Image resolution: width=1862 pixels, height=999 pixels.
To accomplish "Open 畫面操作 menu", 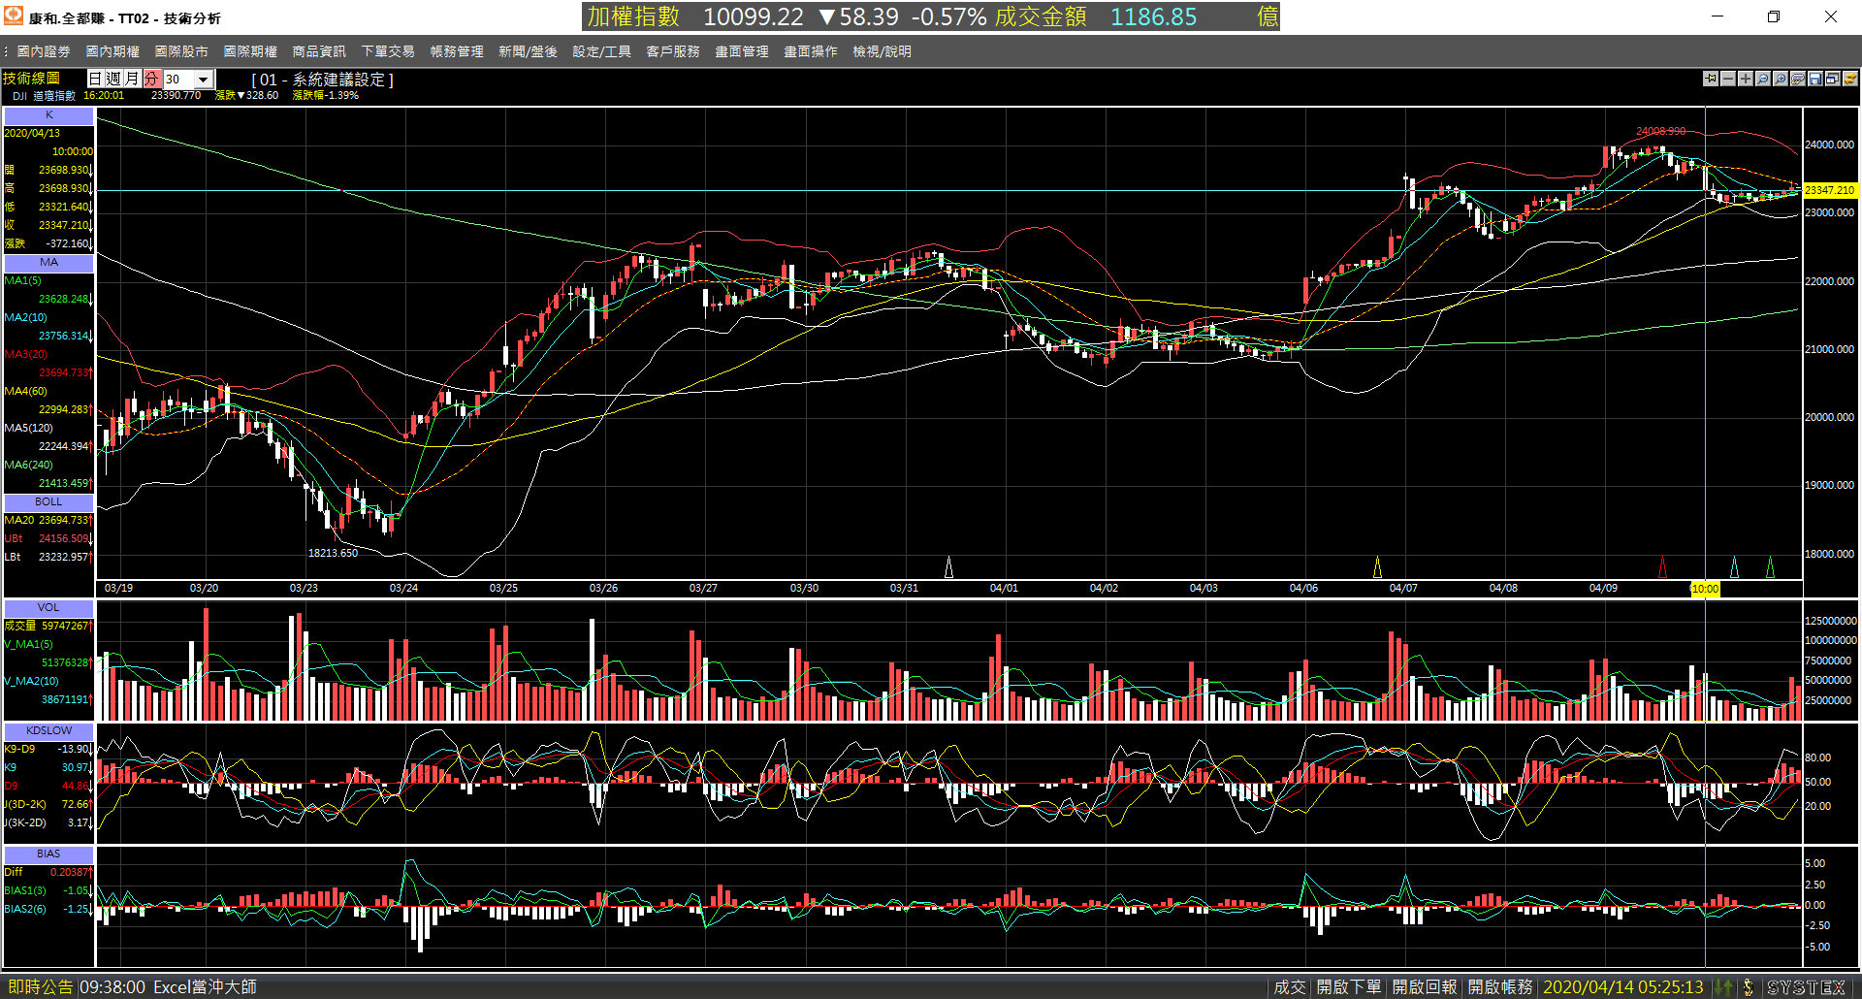I will [811, 51].
